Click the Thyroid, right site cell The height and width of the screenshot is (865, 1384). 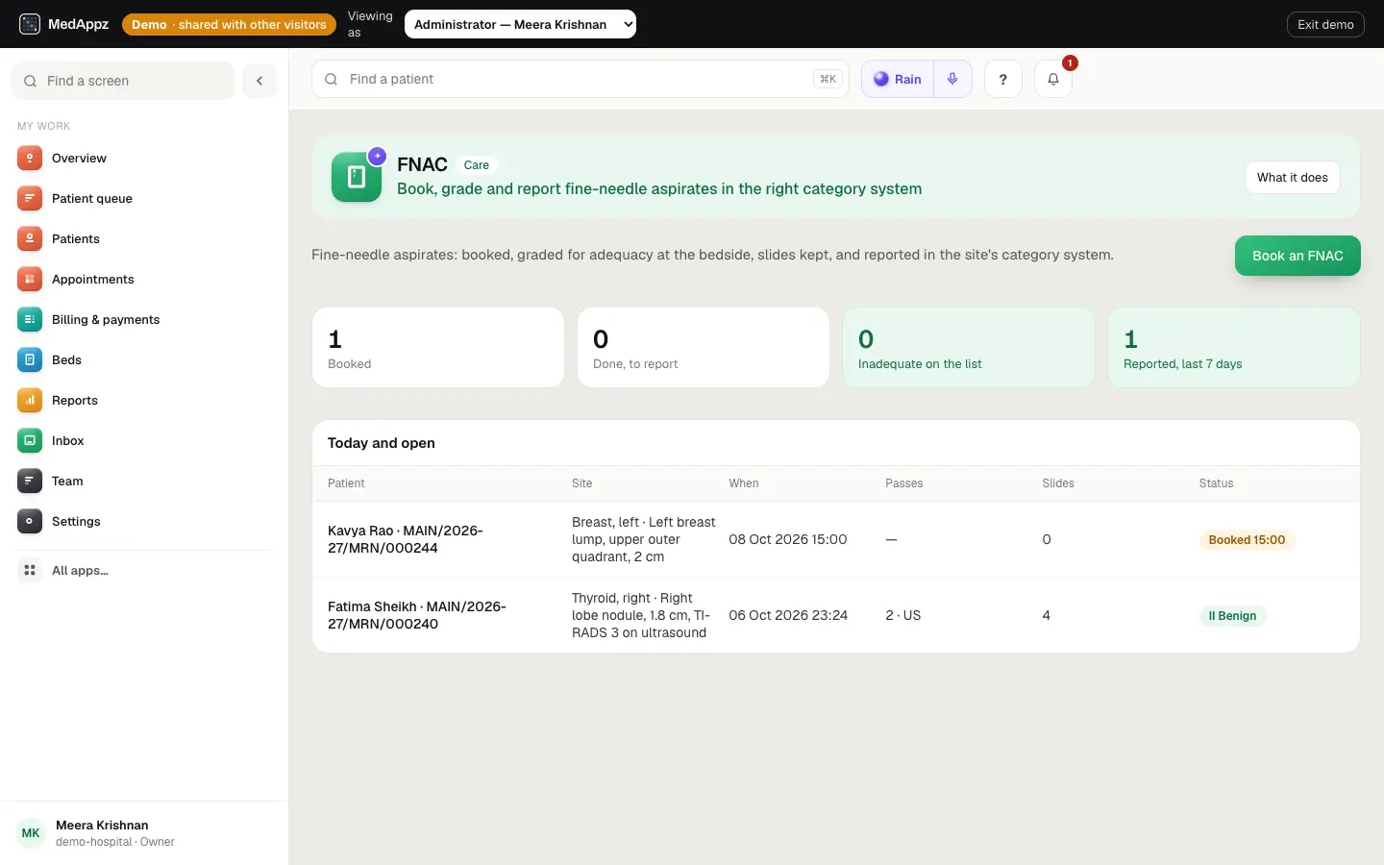pos(641,615)
